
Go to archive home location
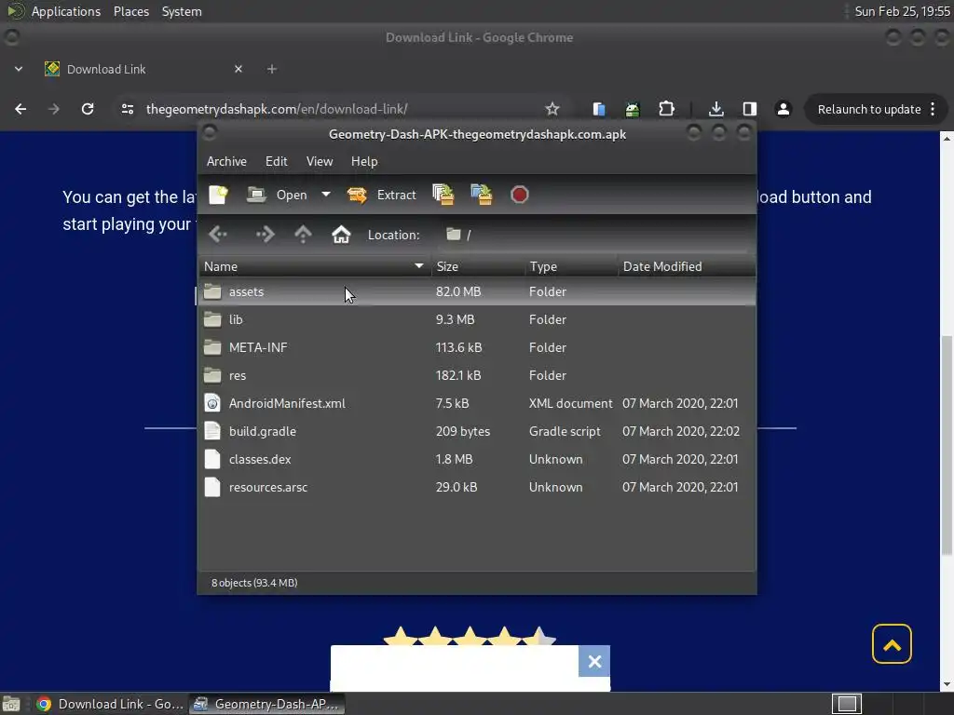(341, 235)
